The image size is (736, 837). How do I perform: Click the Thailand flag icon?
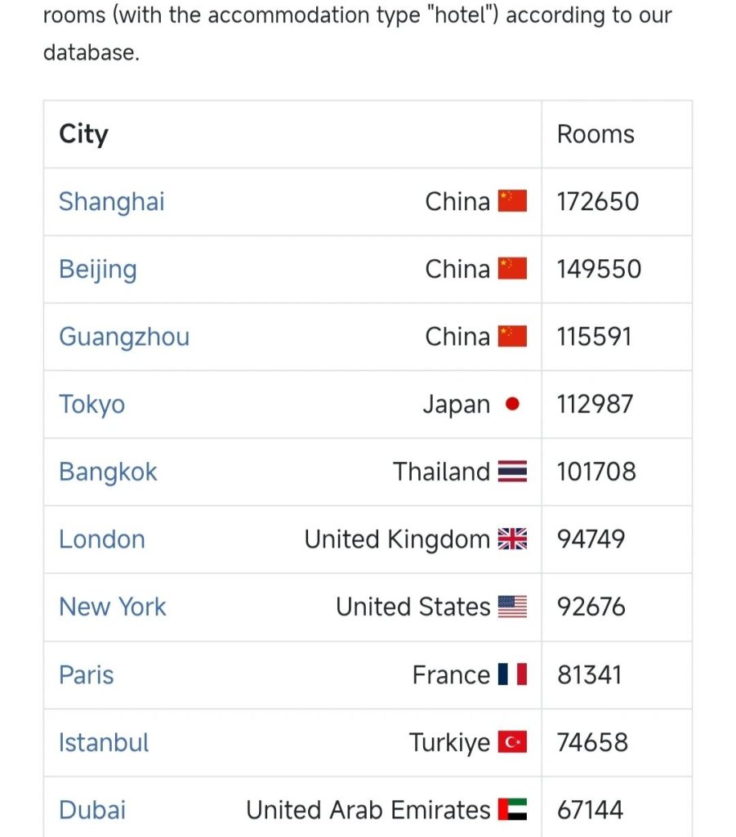tap(512, 472)
